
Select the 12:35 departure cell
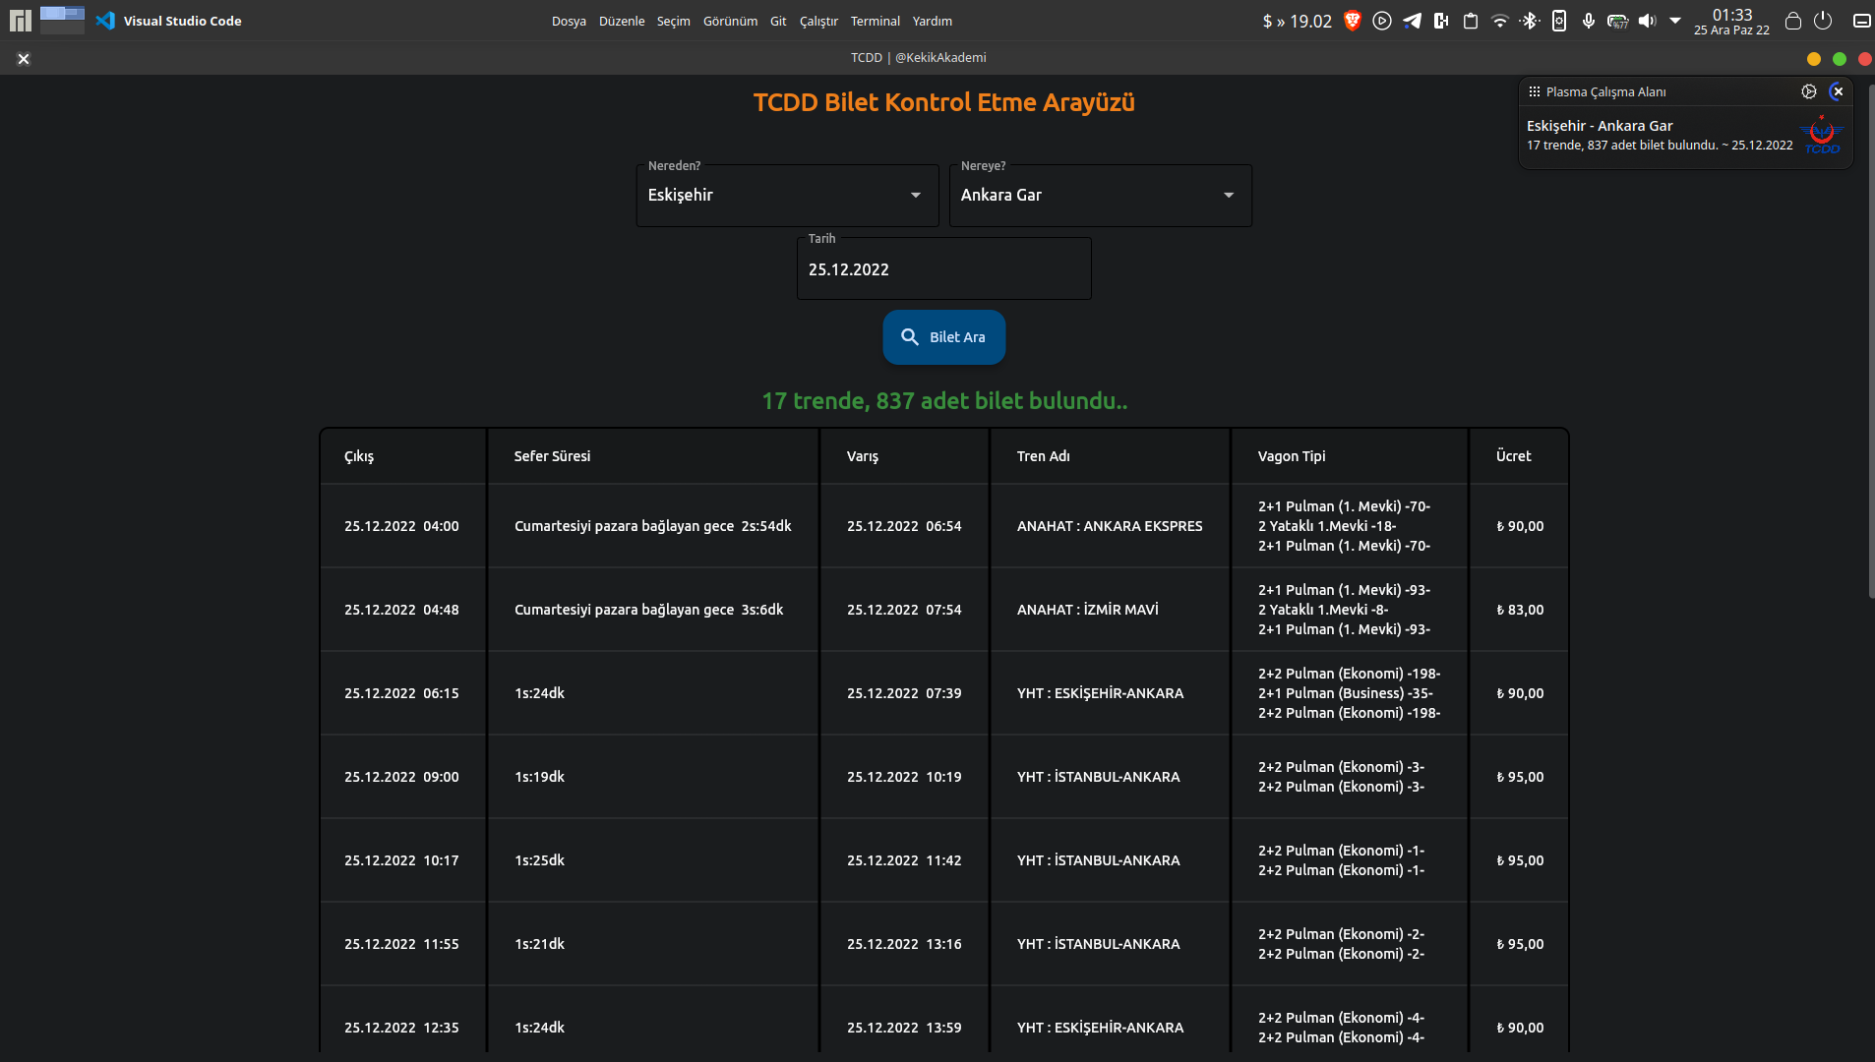401,1028
